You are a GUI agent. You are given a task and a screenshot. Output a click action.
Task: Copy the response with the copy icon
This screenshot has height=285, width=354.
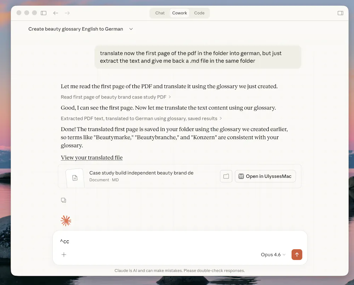click(x=63, y=200)
